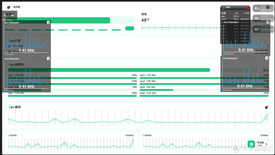This screenshot has height=155, width=275.
Task: Click the pulse icon in the CPU widget
Action: point(223,8)
